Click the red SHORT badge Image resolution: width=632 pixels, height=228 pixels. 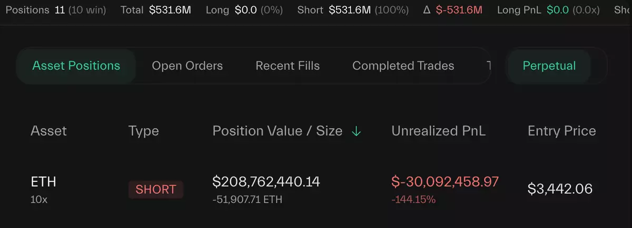point(156,190)
